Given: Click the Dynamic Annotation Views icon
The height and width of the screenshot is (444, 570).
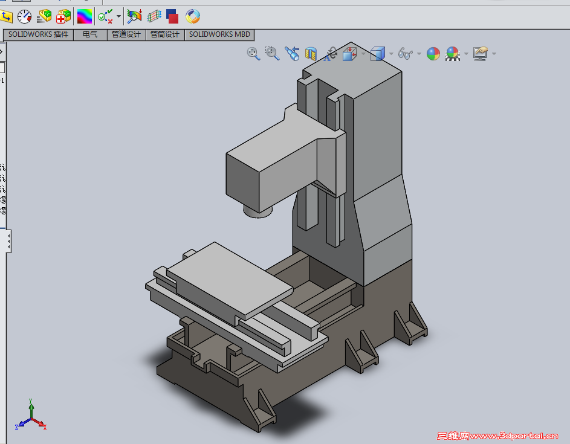Looking at the screenshot, I should 331,54.
